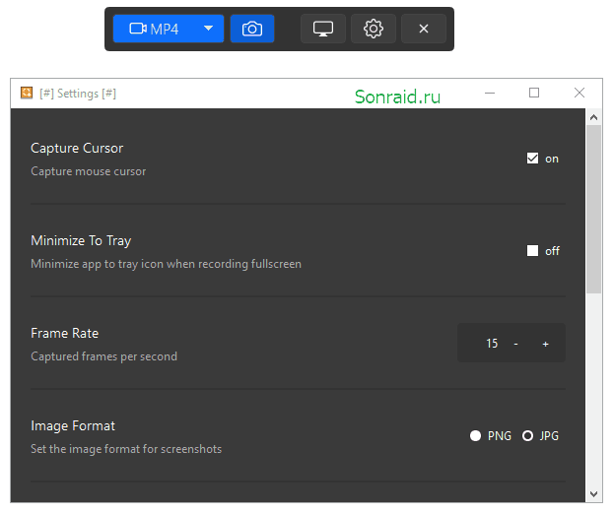Viewport: 614px width, 514px height.
Task: Uncheck the Capture Cursor checkbox
Action: click(532, 159)
